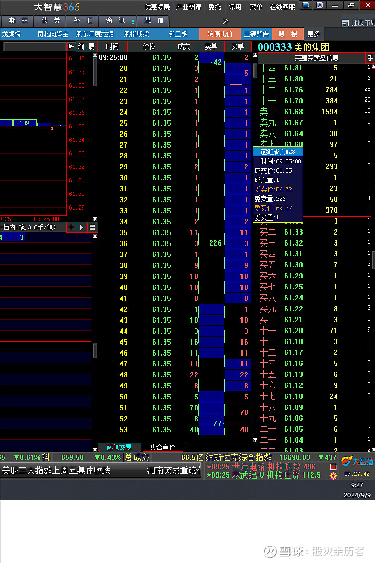Click the down arrow of the trade list scrollbar
The width and height of the screenshot is (375, 563).
[255, 440]
